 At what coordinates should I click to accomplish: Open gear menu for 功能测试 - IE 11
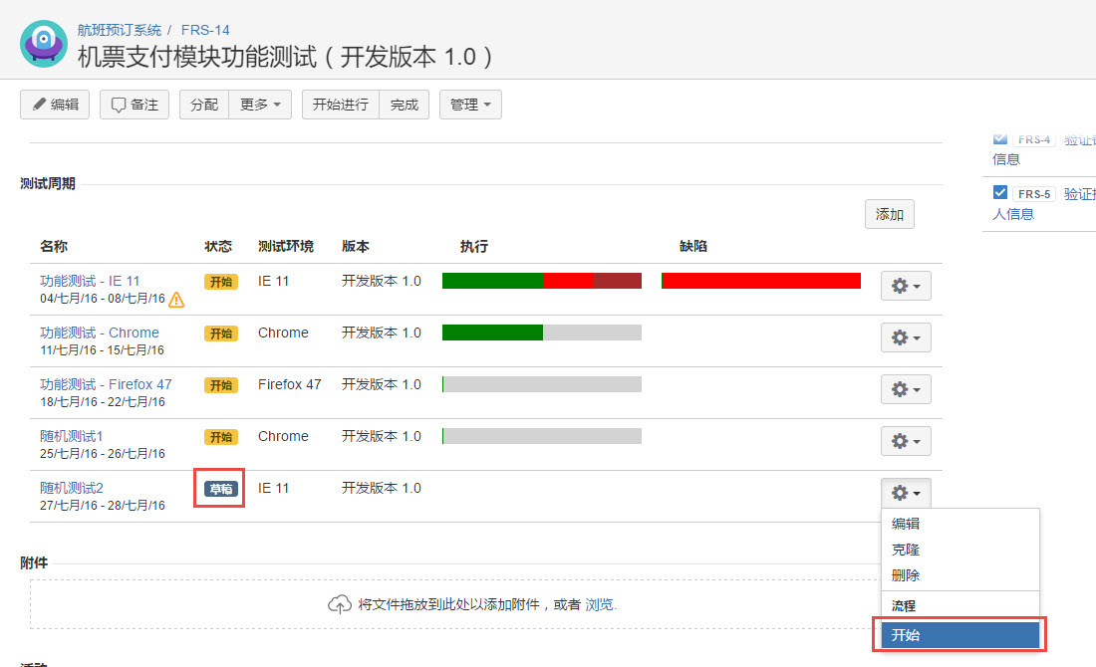pyautogui.click(x=905, y=286)
